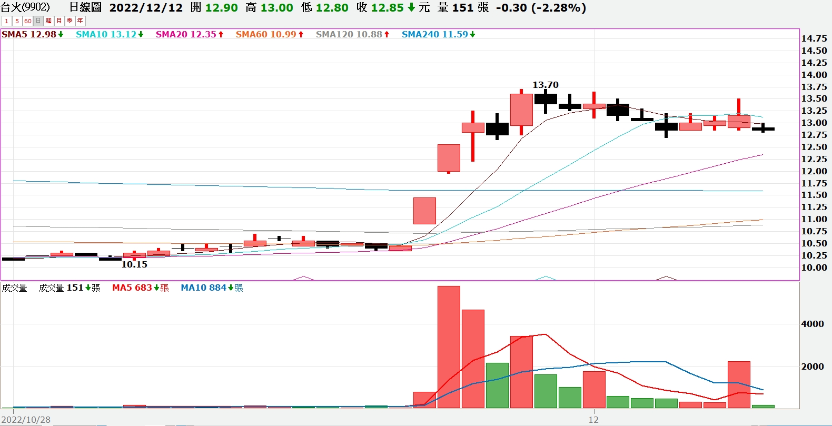
Task: Select the SMA240 11.59 legend label
Action: coord(438,34)
